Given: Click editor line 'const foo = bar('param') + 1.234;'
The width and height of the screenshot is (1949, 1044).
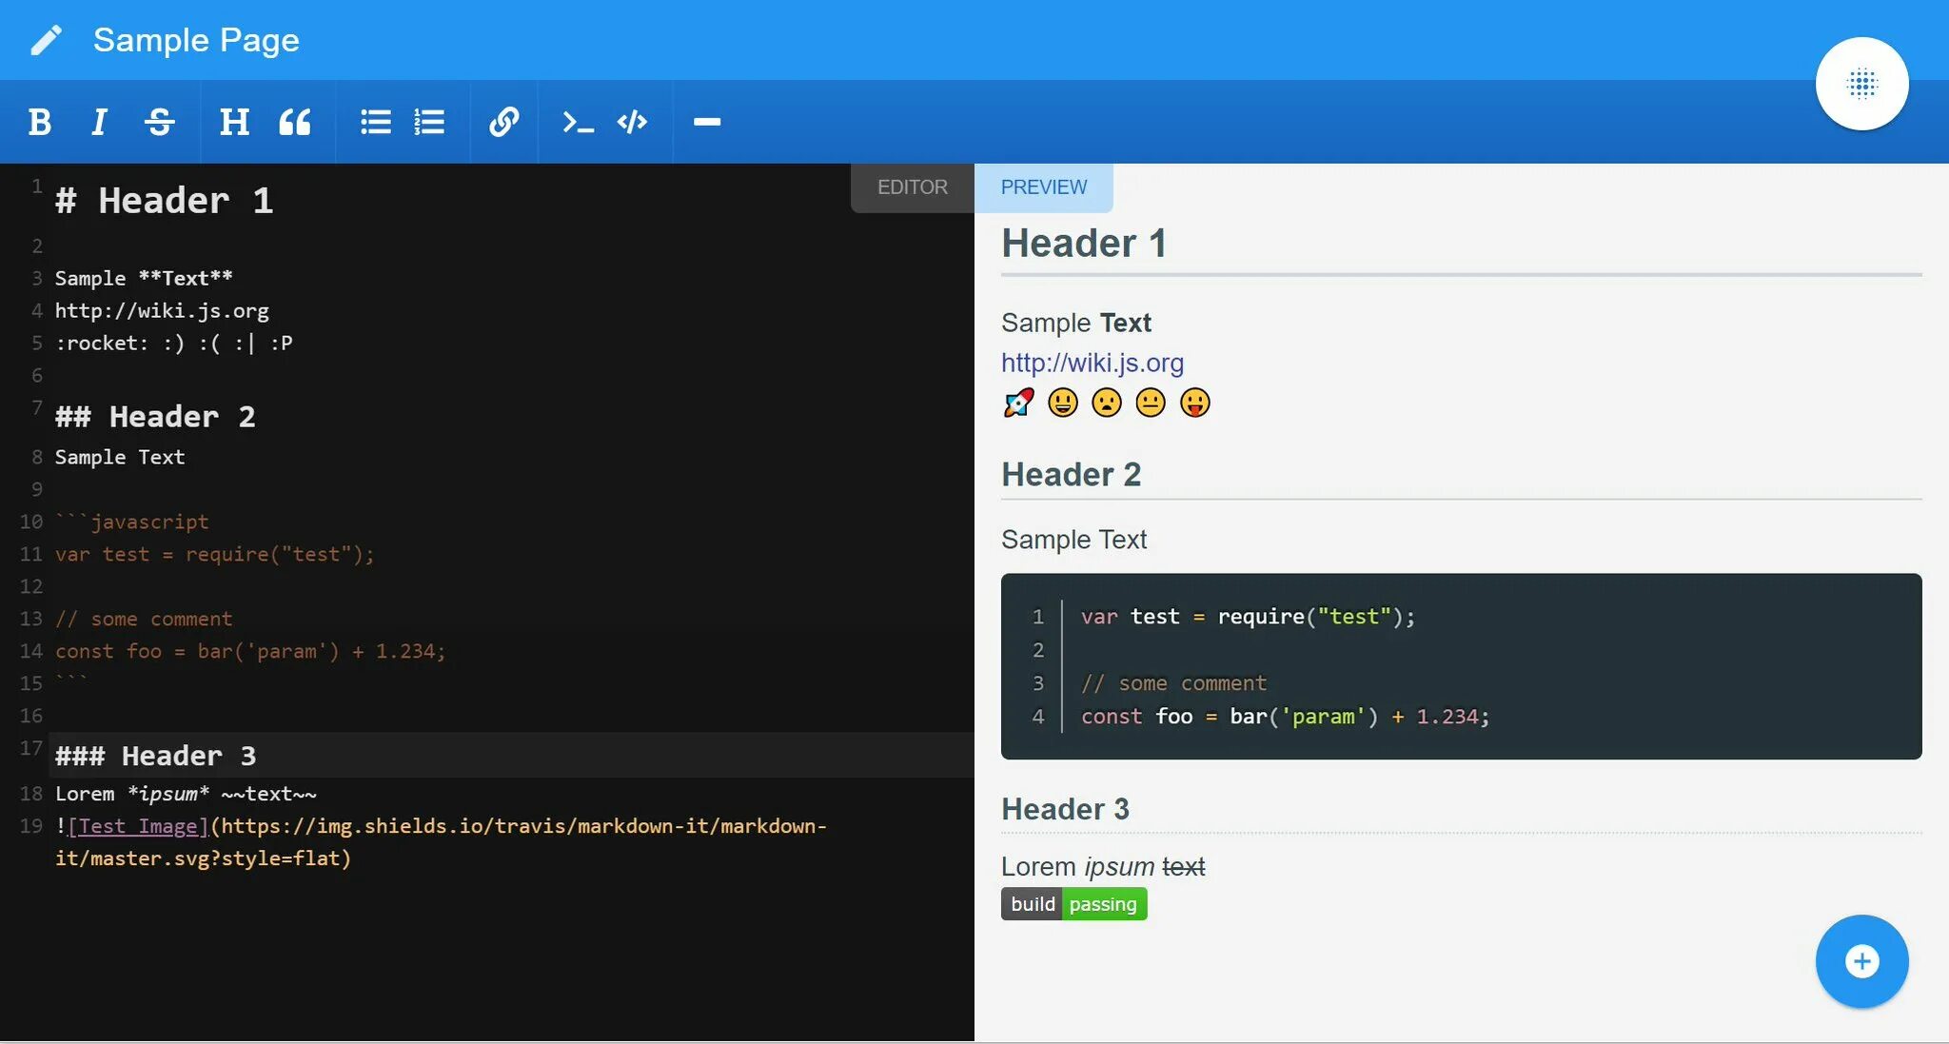Looking at the screenshot, I should point(250,651).
